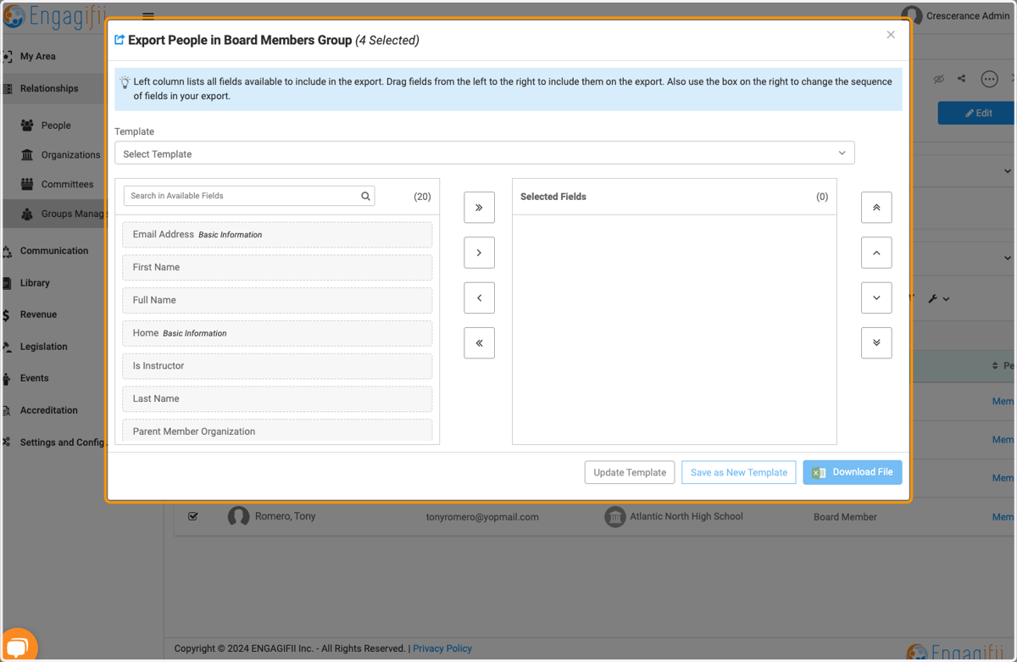1017x662 pixels.
Task: Move field to bottom with double-down arrow
Action: pos(876,343)
